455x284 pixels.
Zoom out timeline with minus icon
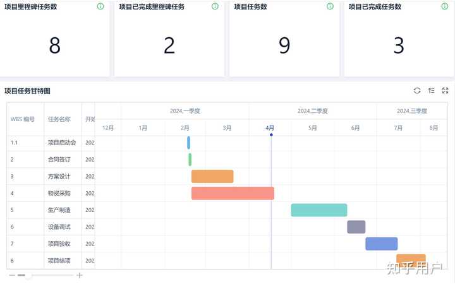pos(12,275)
